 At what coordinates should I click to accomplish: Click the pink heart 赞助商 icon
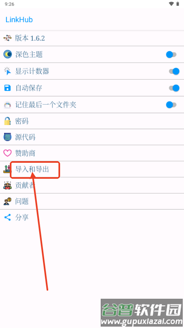(7, 153)
